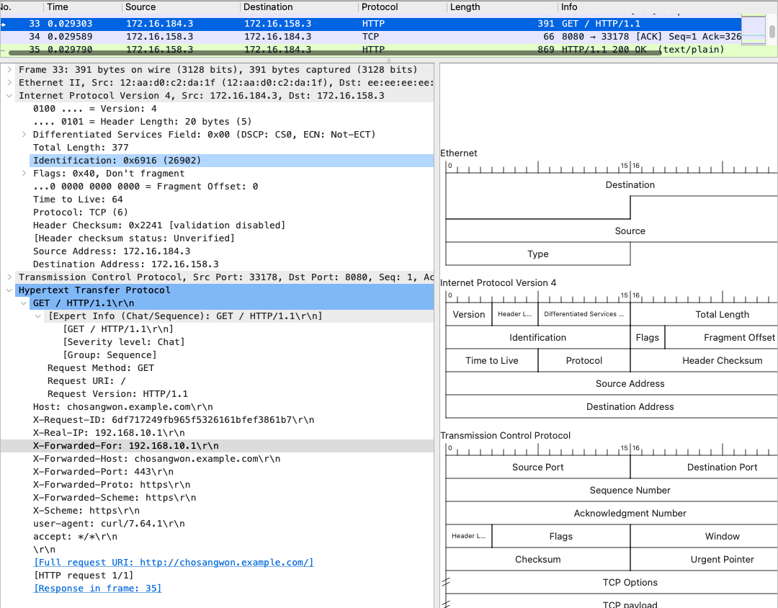Click TCP Source Port box in diagram
The height and width of the screenshot is (608, 778).
[538, 467]
